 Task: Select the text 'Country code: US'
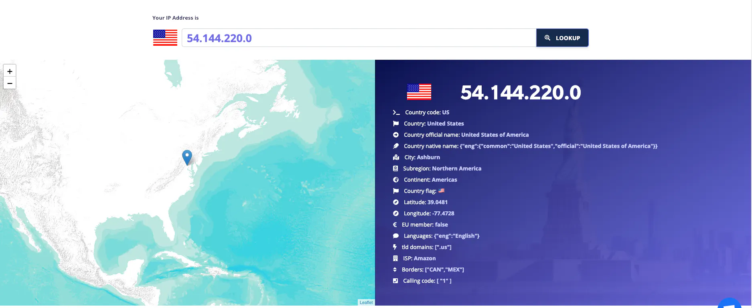tap(427, 112)
